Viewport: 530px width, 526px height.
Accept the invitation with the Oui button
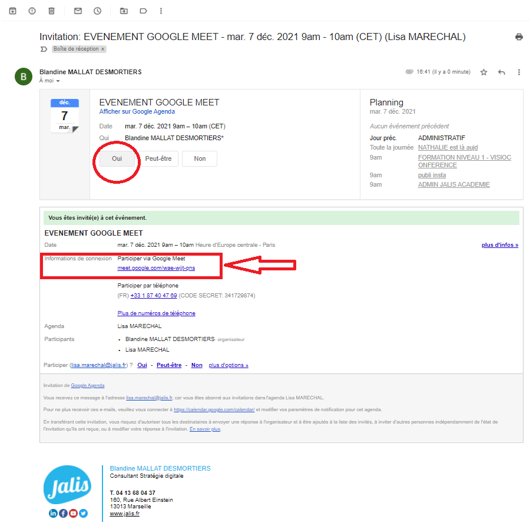pyautogui.click(x=117, y=159)
